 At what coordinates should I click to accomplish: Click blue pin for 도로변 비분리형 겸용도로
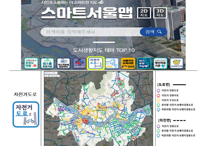pos(158,110)
